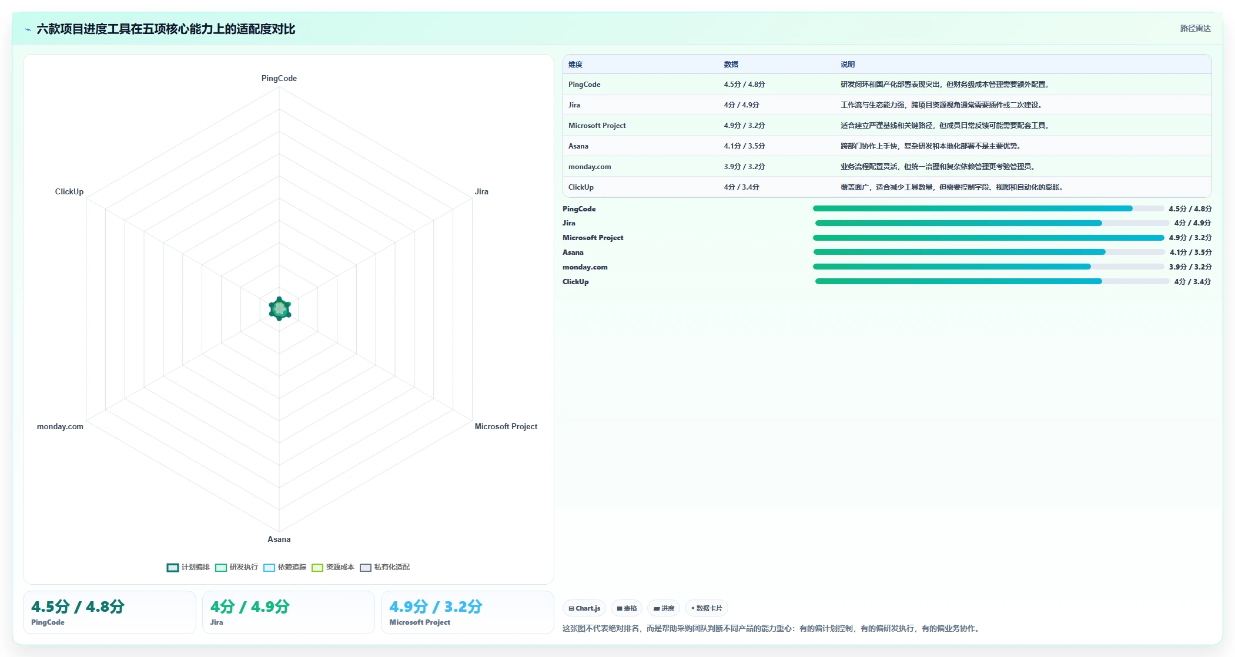Click the Microsoft Project progress bar
The width and height of the screenshot is (1235, 657).
pyautogui.click(x=988, y=238)
